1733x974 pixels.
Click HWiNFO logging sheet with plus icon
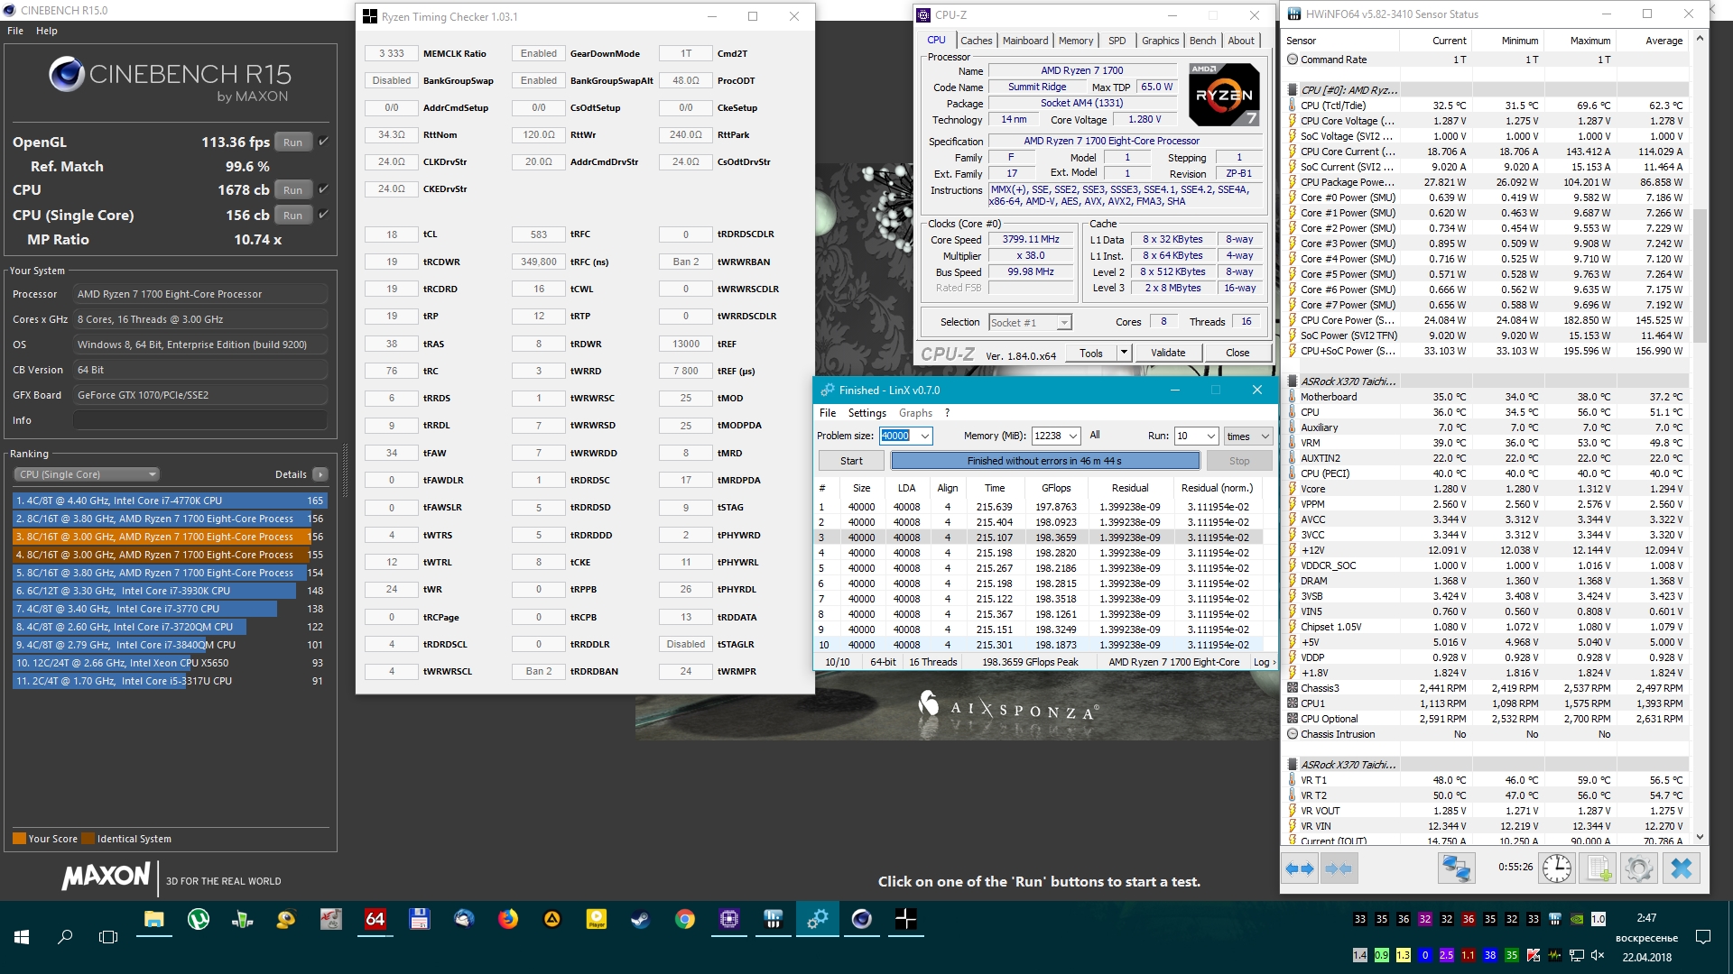pos(1599,868)
